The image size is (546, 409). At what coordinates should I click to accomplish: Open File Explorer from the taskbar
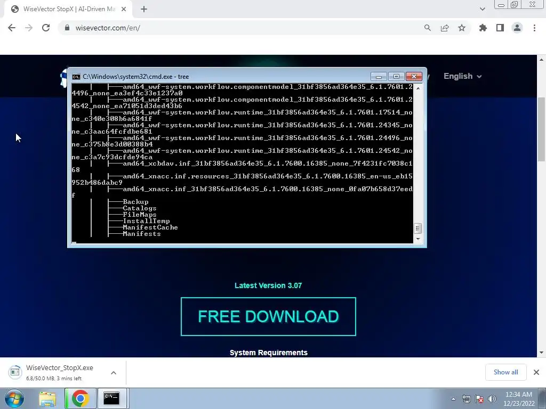click(x=47, y=398)
